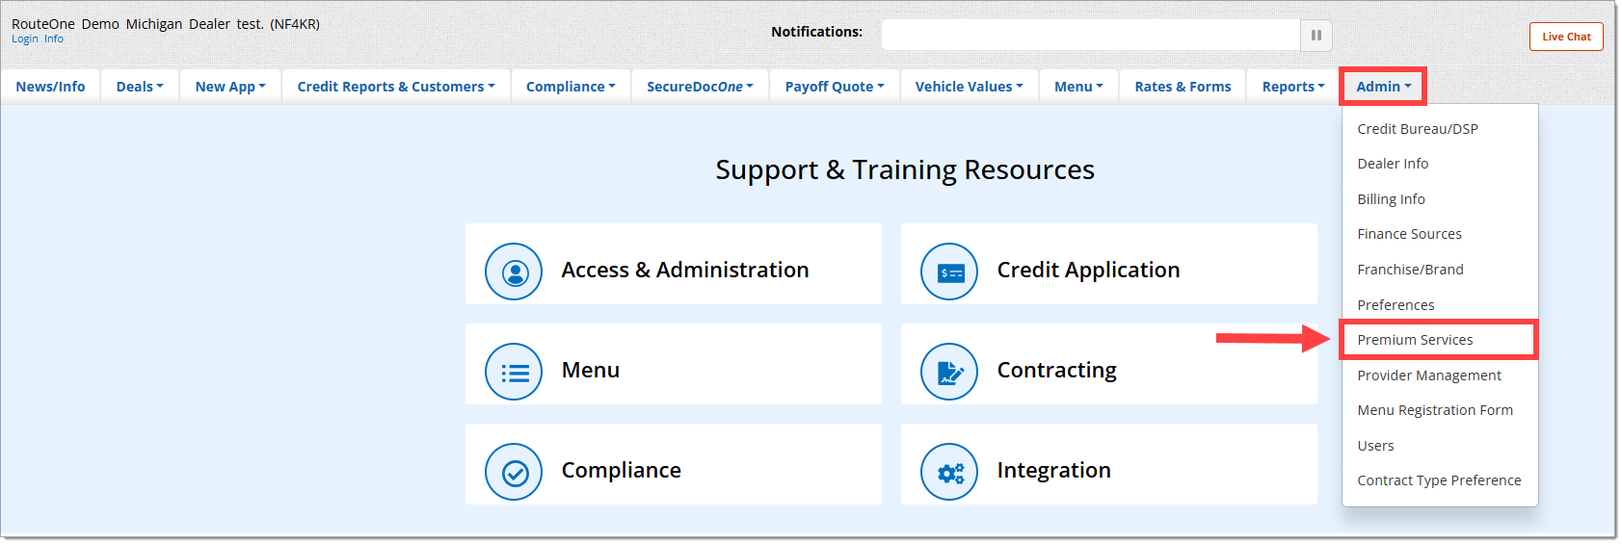This screenshot has width=1622, height=544.
Task: Click the Notifications text field
Action: click(1090, 36)
